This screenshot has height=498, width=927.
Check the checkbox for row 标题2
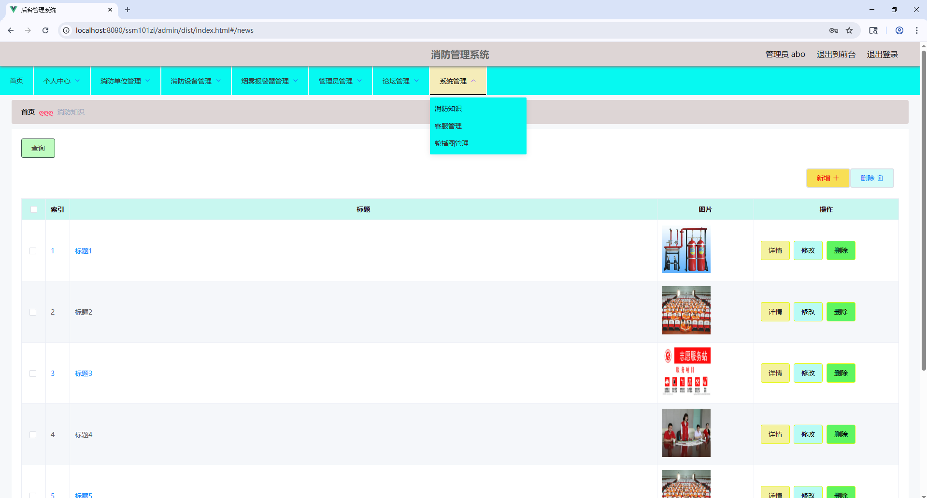33,312
